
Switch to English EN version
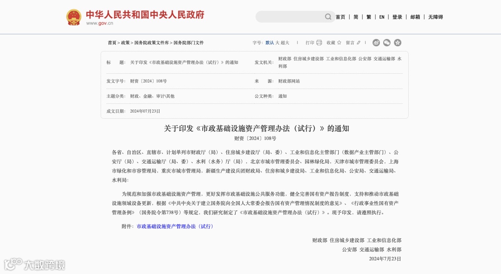point(382,17)
